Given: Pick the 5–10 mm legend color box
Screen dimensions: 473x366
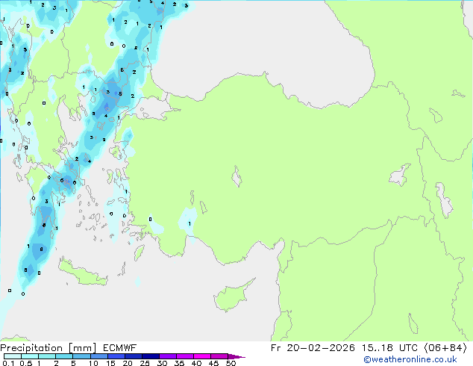Looking at the screenshot, I should pyautogui.click(x=81, y=356).
